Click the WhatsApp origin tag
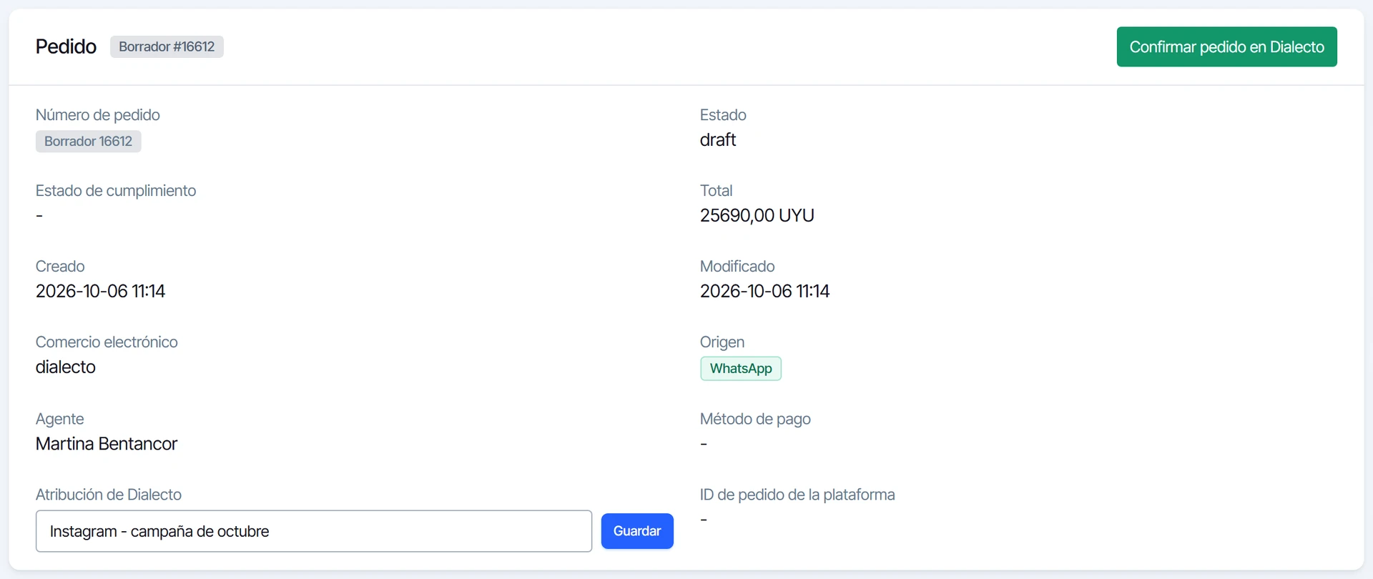The width and height of the screenshot is (1373, 579). [x=741, y=369]
